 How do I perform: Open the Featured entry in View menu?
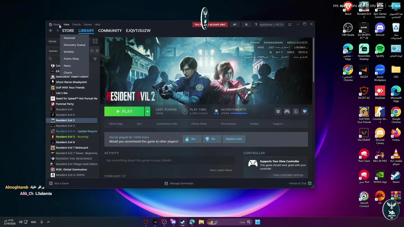click(69, 38)
